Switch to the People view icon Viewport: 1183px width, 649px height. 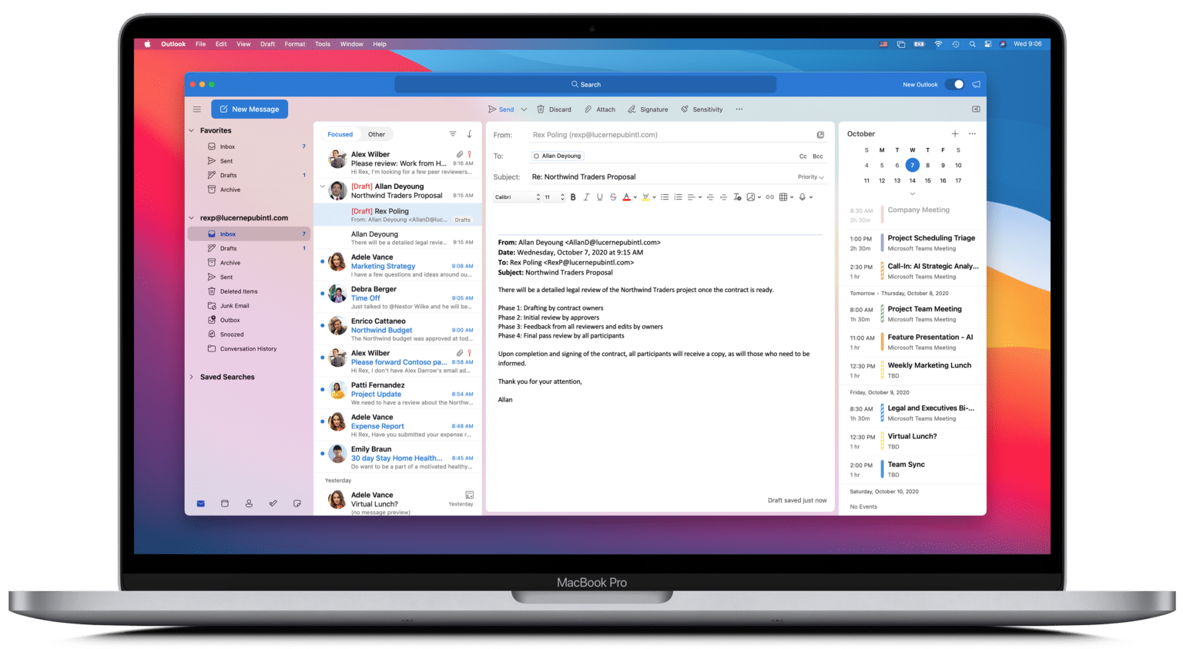tap(249, 503)
